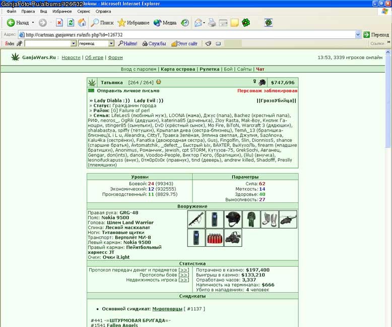This screenshot has width=392, height=327.
Task: Click the smiley icon beside Татьянка's health
Action: pos(159,82)
